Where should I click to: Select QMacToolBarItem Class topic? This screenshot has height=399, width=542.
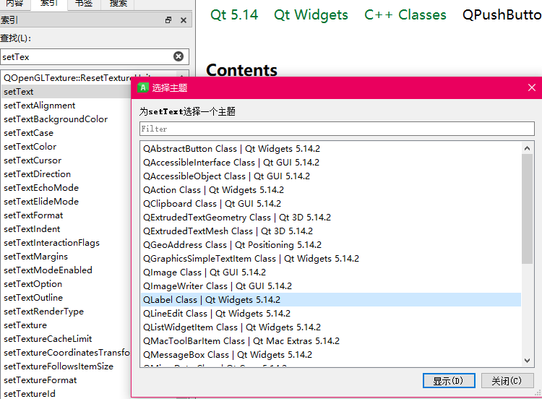[x=331, y=341]
